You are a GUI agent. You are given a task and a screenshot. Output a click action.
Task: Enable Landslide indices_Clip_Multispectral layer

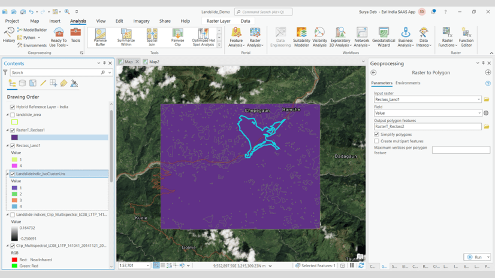pyautogui.click(x=13, y=215)
